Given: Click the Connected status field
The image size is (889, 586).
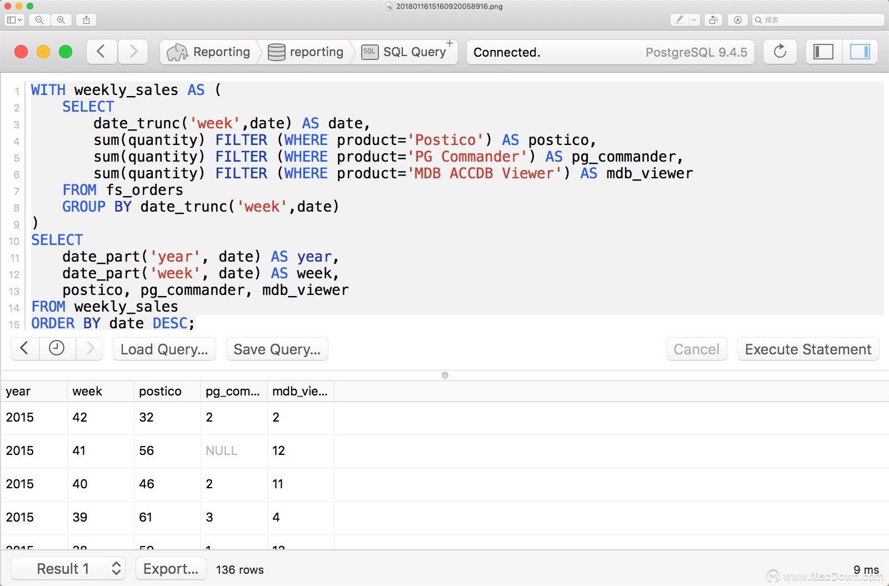Looking at the screenshot, I should (611, 52).
